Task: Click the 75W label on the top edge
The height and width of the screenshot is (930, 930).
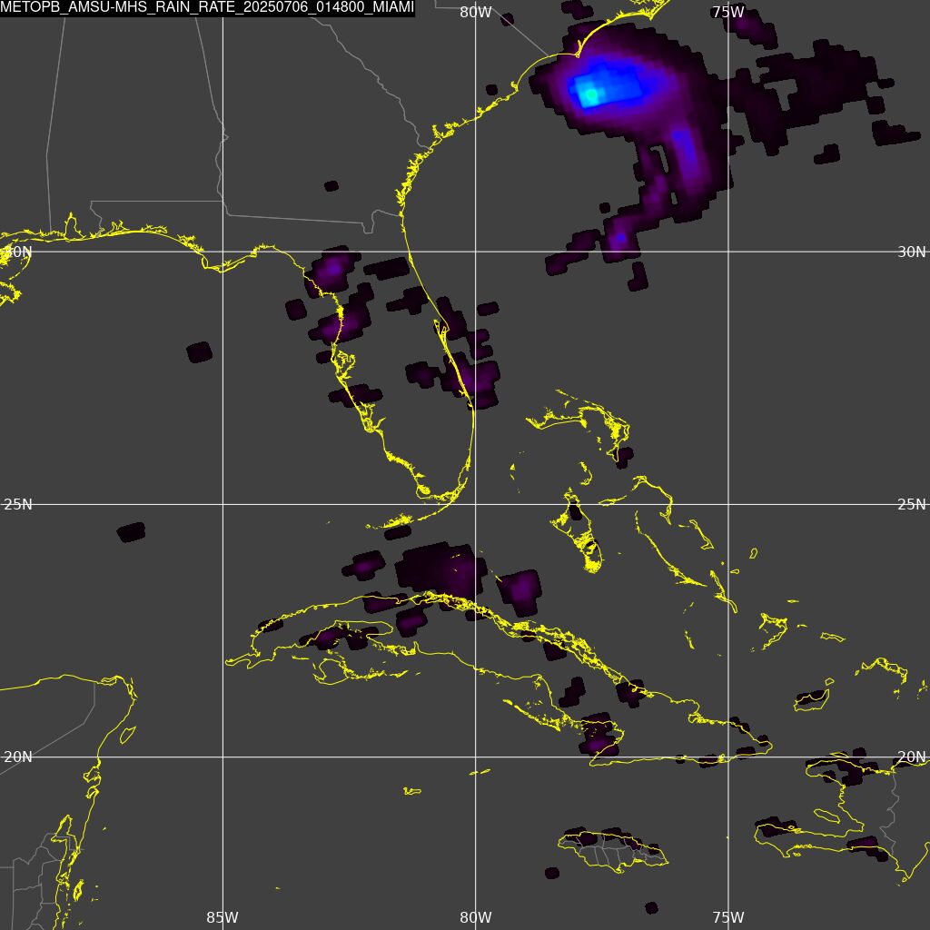Action: (x=728, y=13)
